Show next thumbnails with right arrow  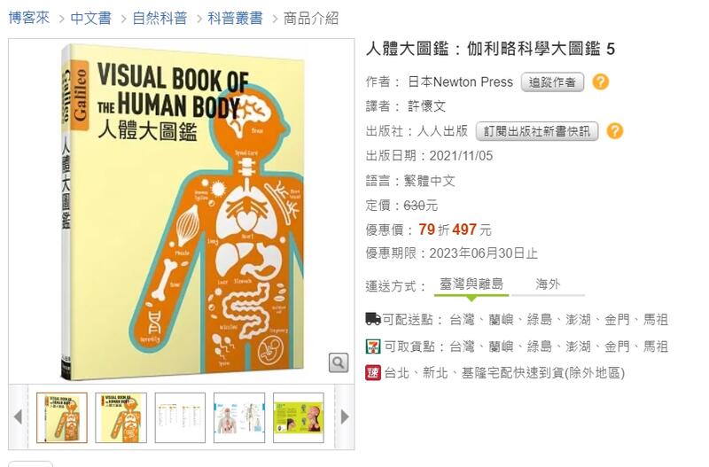pos(345,416)
